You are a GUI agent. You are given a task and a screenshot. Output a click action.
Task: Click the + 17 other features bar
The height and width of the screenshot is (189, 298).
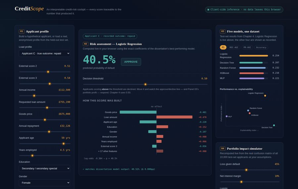pyautogui.click(x=160, y=151)
